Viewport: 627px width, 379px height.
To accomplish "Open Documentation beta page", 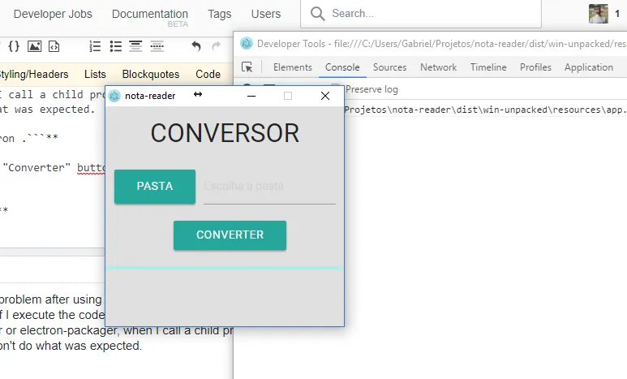I will [x=150, y=14].
